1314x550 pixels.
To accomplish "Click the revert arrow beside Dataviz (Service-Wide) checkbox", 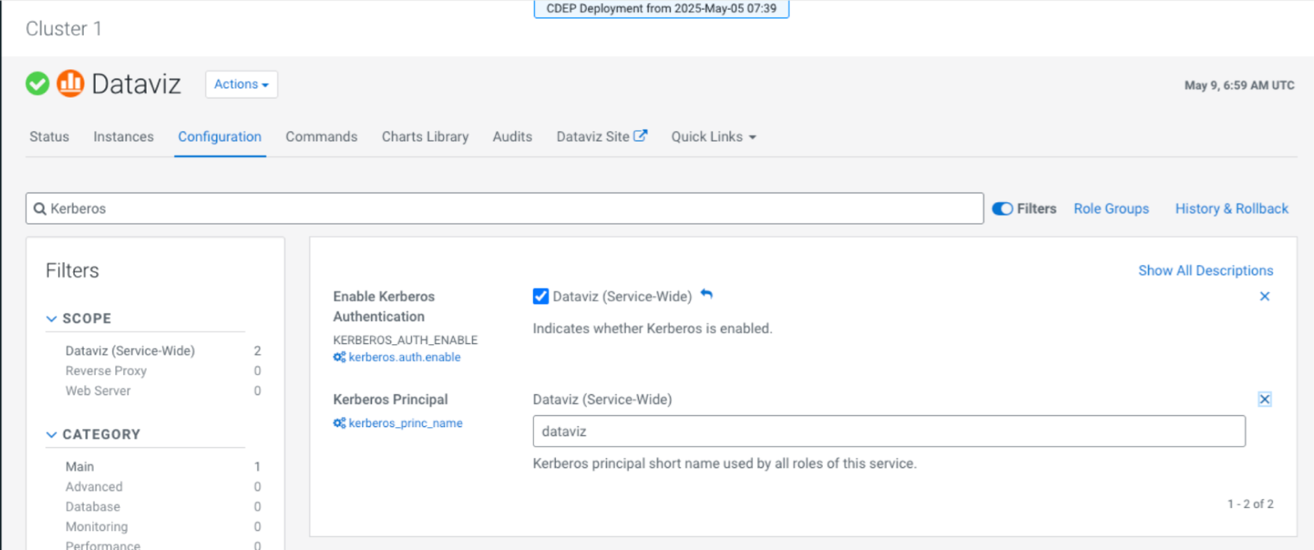I will (706, 295).
